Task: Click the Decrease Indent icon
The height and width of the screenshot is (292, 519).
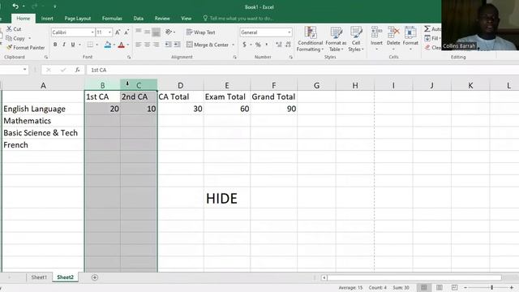Action: [168, 45]
